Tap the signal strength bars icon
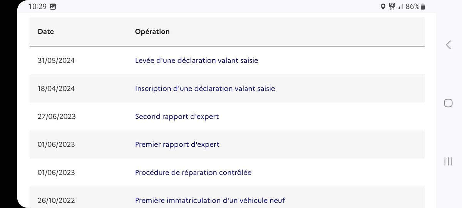This screenshot has height=208, width=462. click(400, 7)
